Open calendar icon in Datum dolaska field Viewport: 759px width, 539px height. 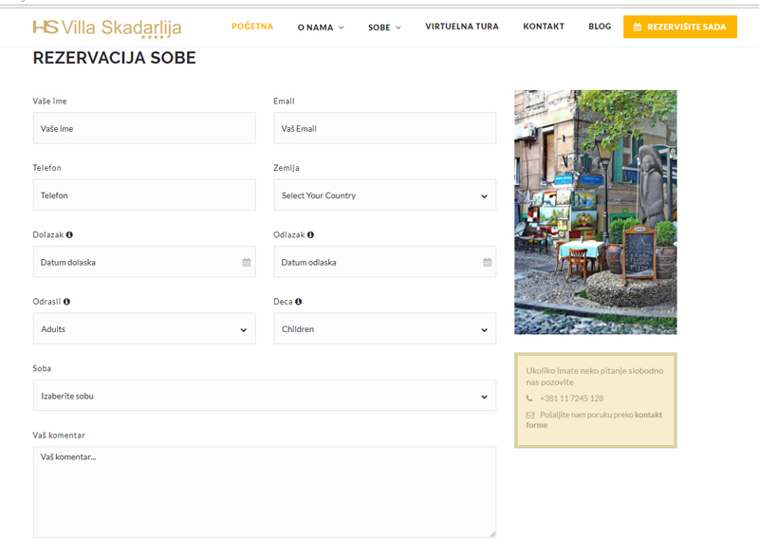(x=247, y=262)
